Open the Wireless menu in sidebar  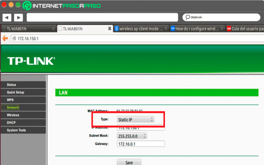[13, 115]
